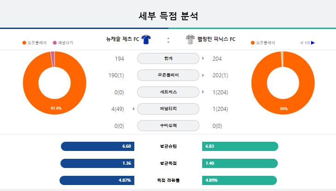Toggle right chart 오픈플레이 legend item
The height and width of the screenshot is (191, 336).
click(263, 43)
